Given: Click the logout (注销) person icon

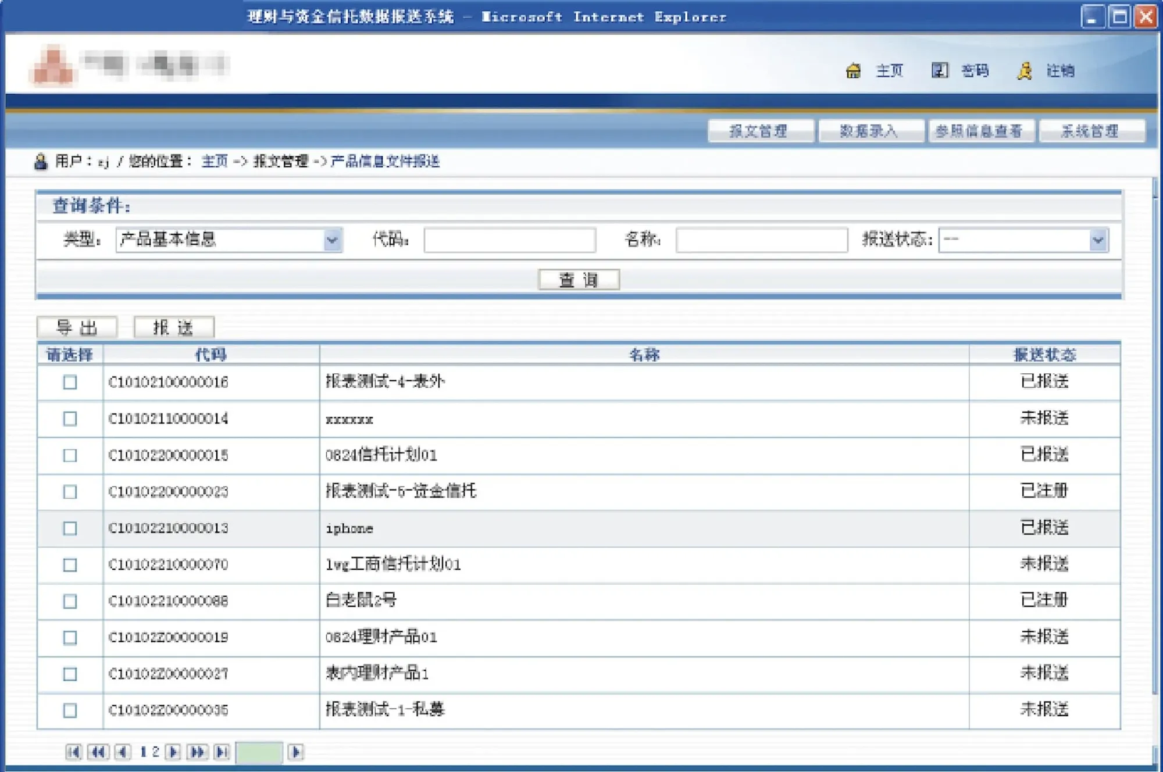Looking at the screenshot, I should (1025, 71).
